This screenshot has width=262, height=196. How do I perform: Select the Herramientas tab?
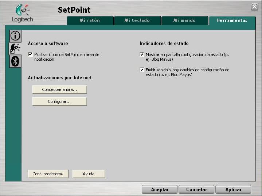232,21
